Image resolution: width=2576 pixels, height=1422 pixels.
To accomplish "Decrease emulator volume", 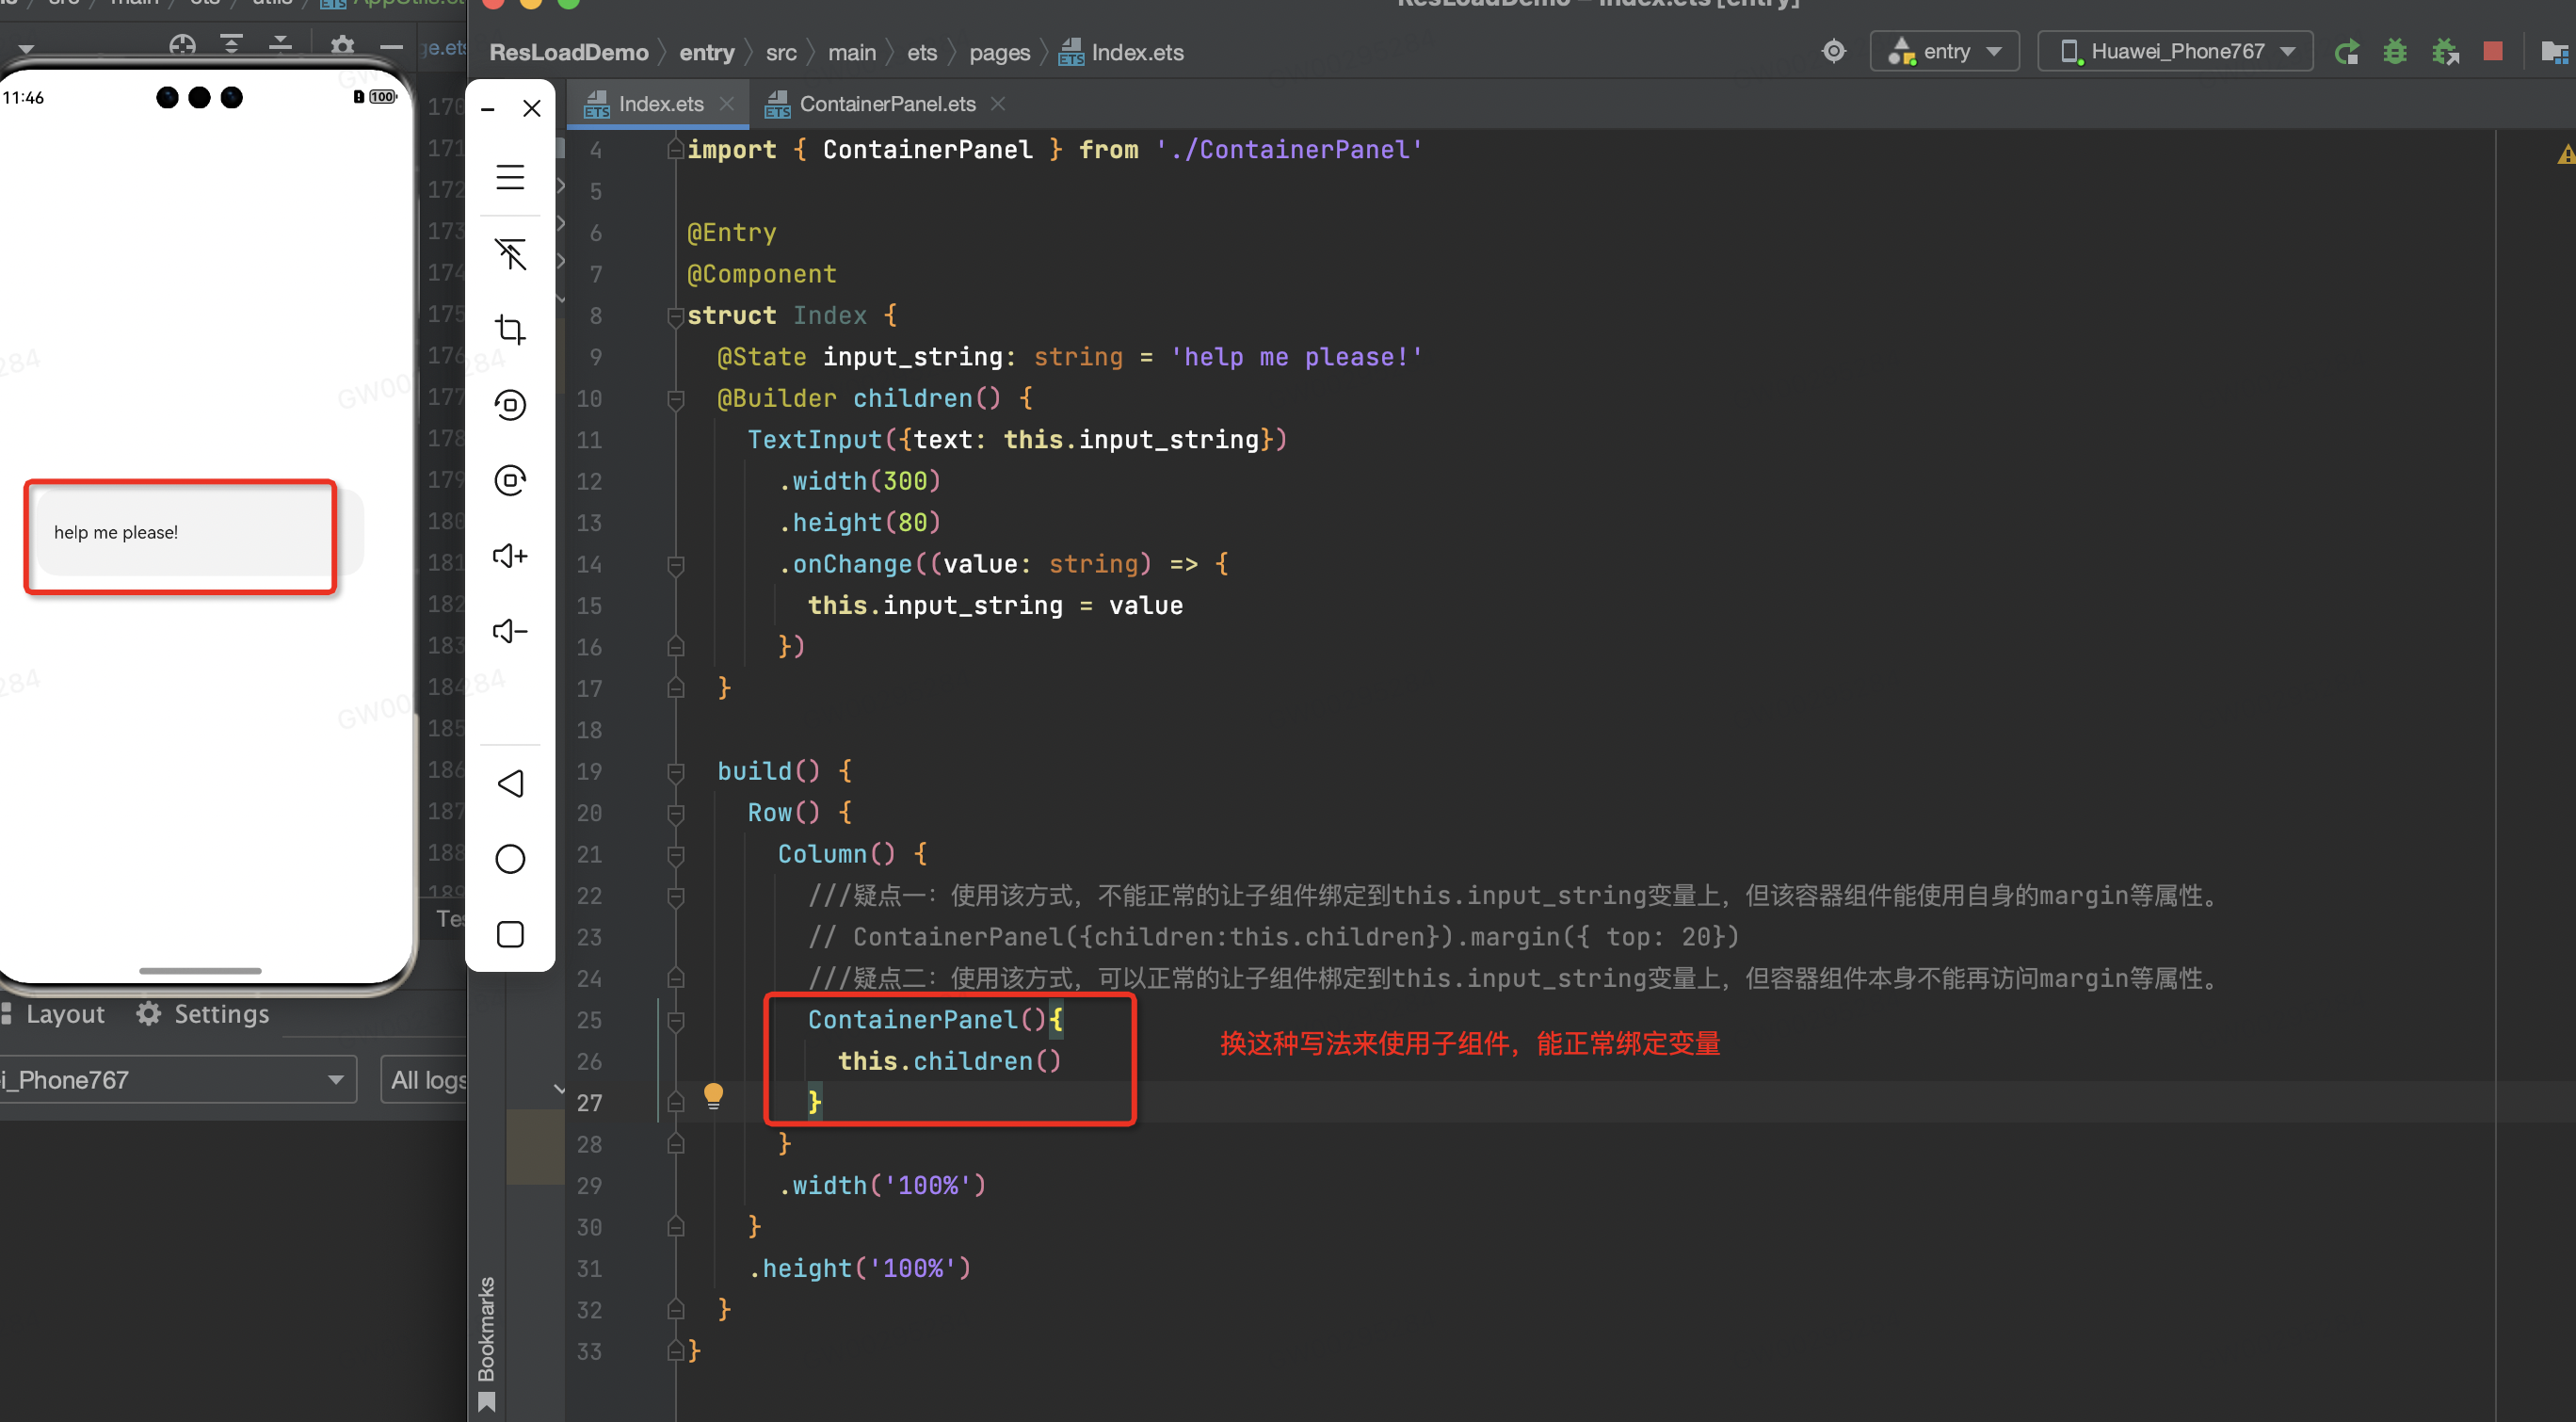I will [510, 631].
